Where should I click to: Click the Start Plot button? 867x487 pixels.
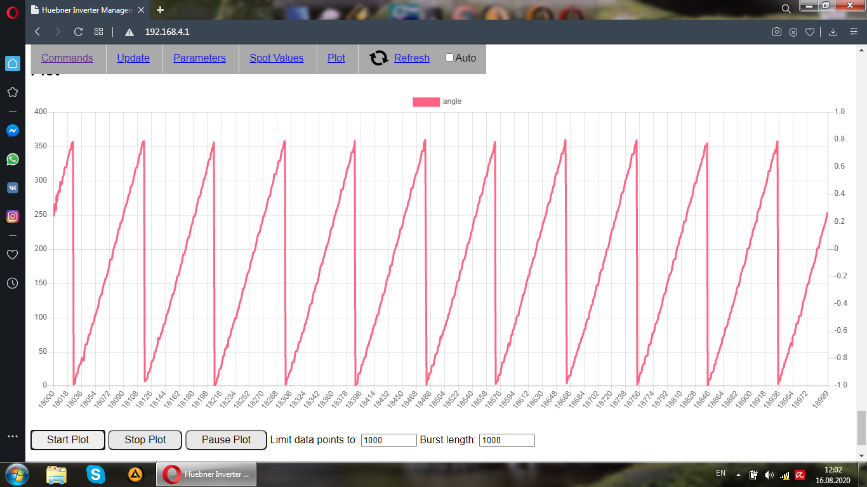pos(68,440)
